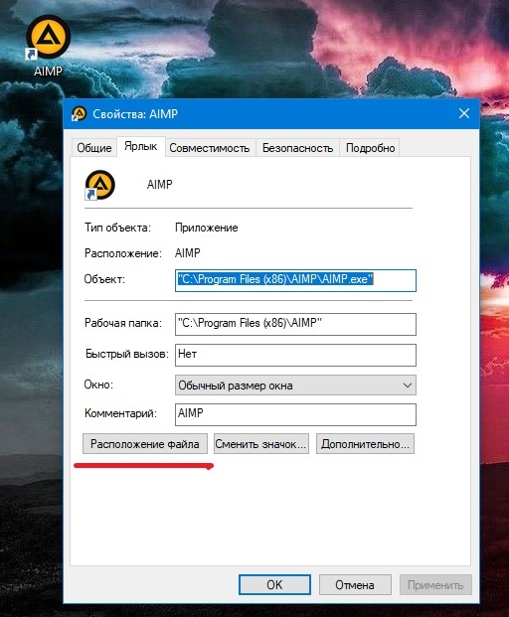The image size is (509, 617).
Task: Open the Совместимость tab
Action: click(210, 148)
